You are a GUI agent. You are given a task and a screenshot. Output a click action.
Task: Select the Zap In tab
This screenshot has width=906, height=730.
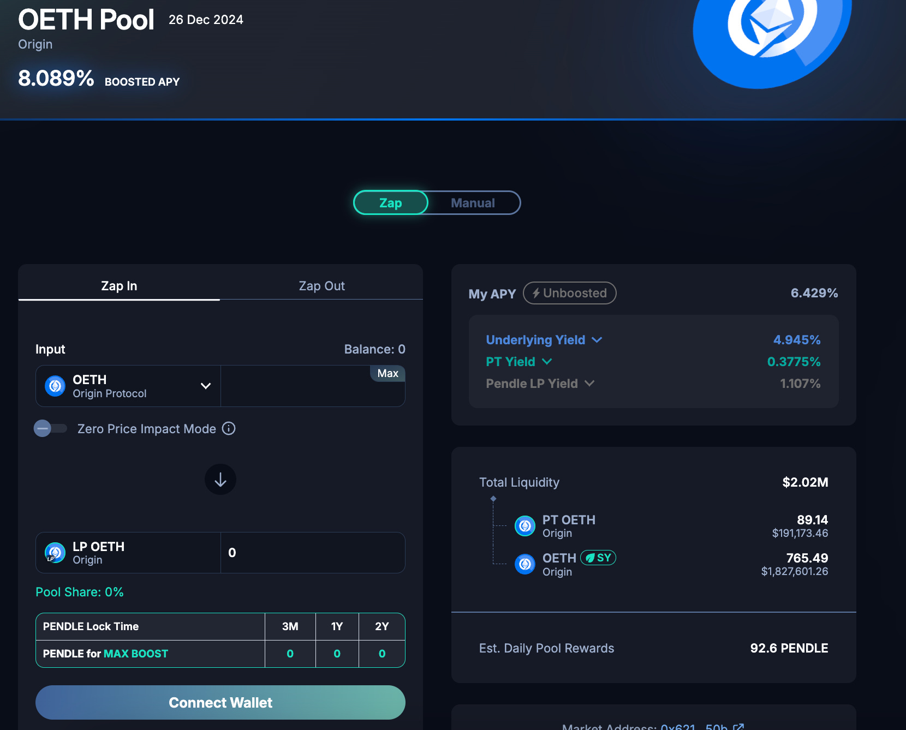[x=119, y=286]
